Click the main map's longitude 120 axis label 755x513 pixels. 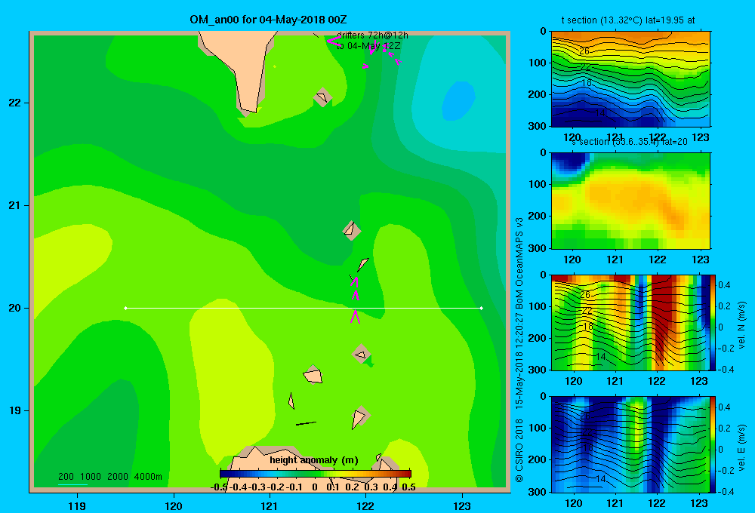click(174, 505)
